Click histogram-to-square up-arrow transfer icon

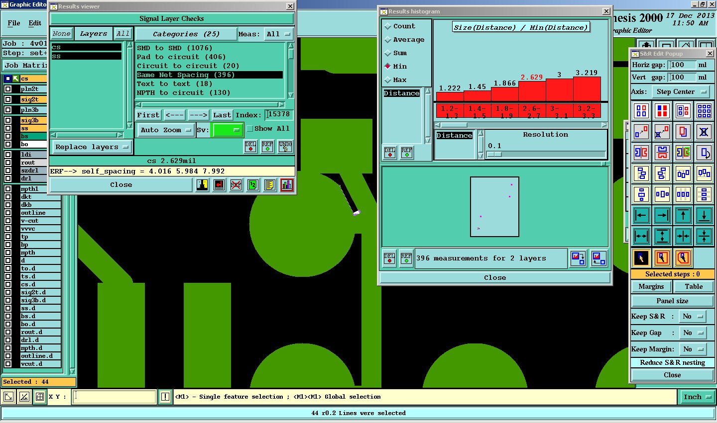pyautogui.click(x=599, y=258)
